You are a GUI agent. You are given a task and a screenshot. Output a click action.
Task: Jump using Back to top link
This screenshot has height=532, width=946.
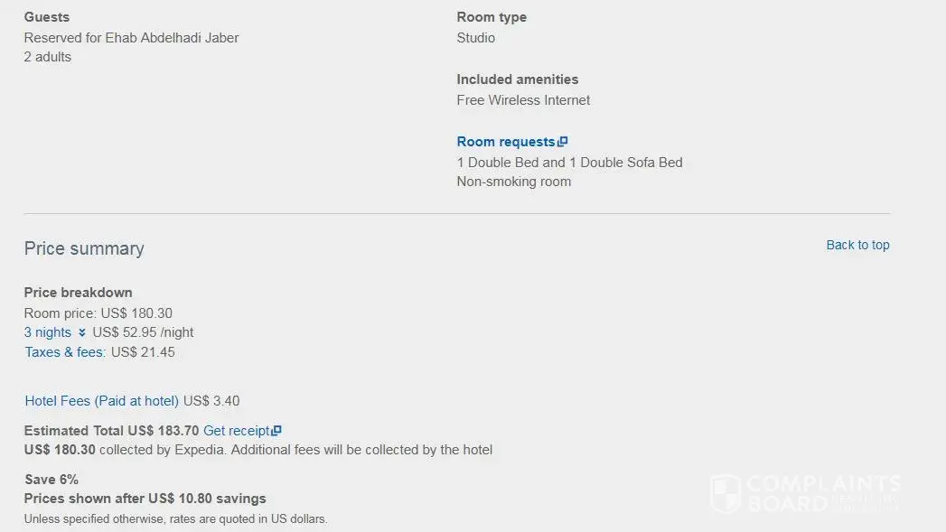click(x=857, y=245)
